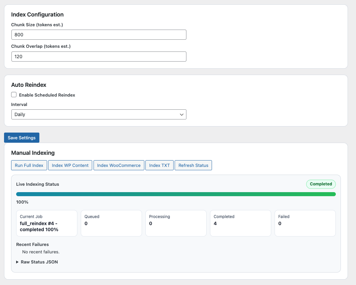356x285 pixels.
Task: Click the Index Configuration heading
Action: [x=37, y=14]
